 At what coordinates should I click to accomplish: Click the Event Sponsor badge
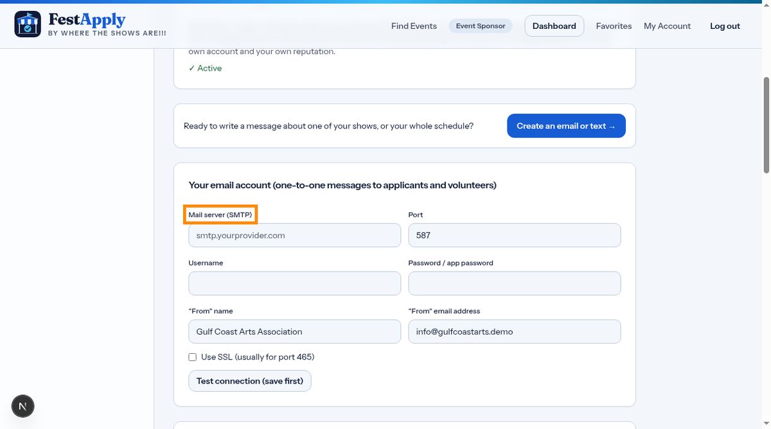(x=481, y=26)
